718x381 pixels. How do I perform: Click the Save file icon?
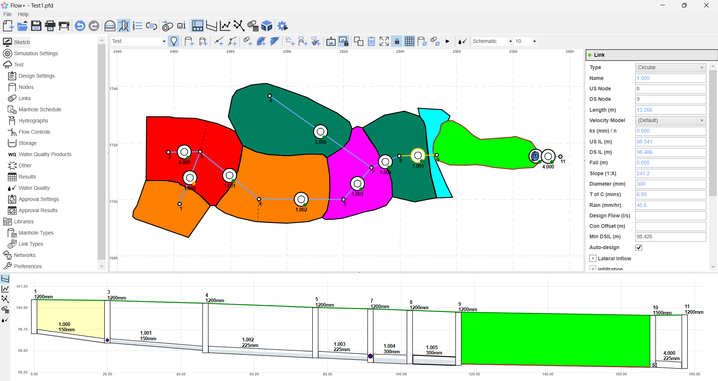[36, 26]
